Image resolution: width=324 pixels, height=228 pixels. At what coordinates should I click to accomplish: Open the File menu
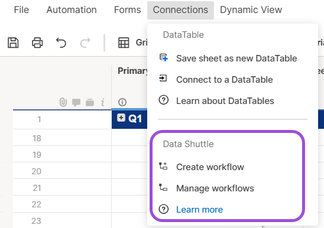tap(21, 10)
